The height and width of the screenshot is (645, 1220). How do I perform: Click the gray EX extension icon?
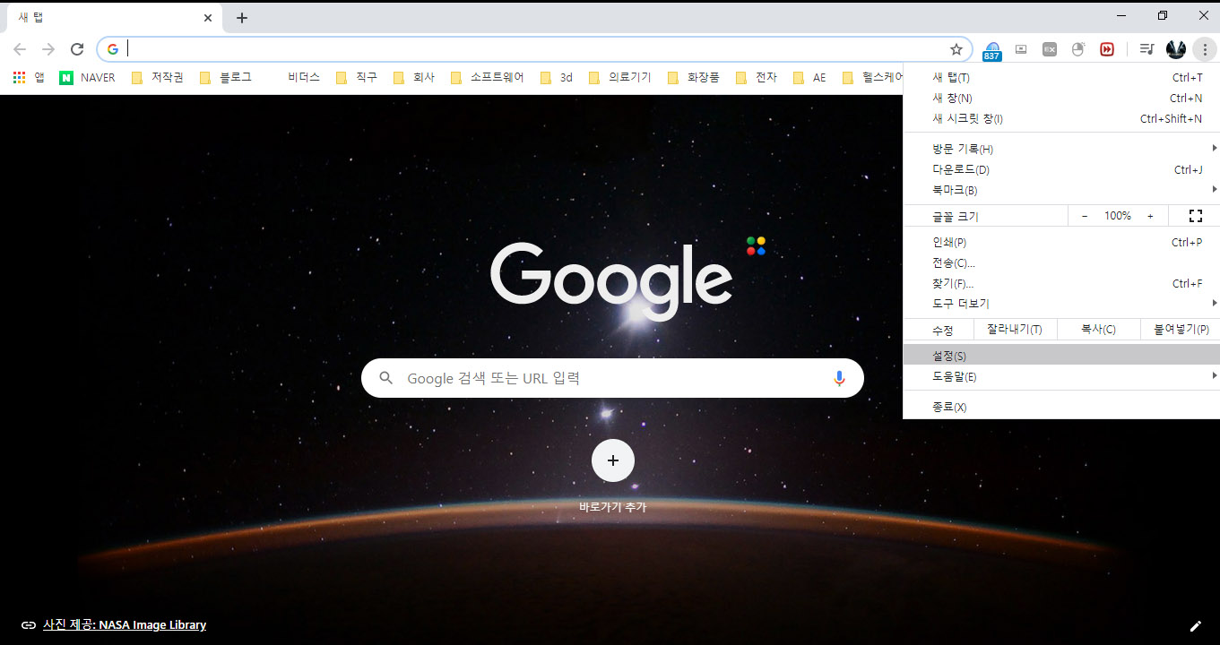click(1049, 49)
